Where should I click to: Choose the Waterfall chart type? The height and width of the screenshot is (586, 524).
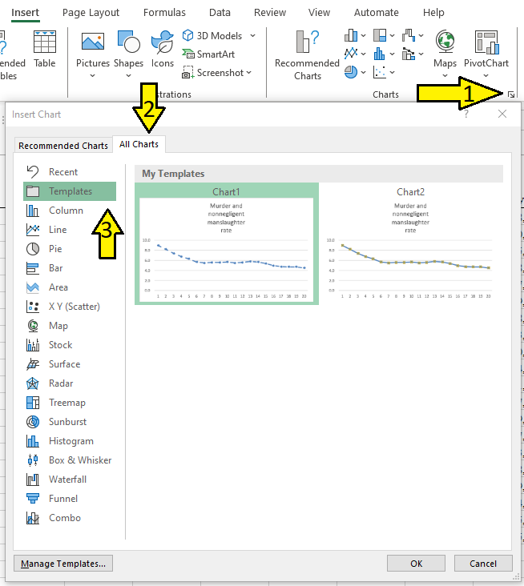[x=67, y=480]
